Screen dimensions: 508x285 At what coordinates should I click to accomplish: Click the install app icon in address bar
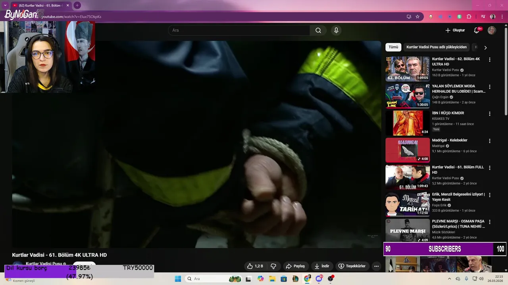point(409,17)
